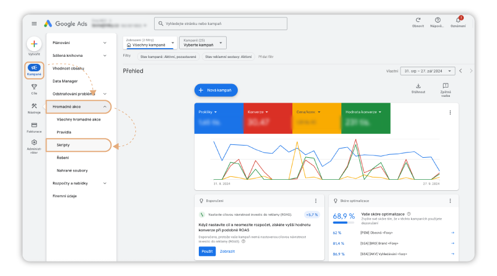
Task: Click the 68,9 % score value
Action: (x=344, y=216)
